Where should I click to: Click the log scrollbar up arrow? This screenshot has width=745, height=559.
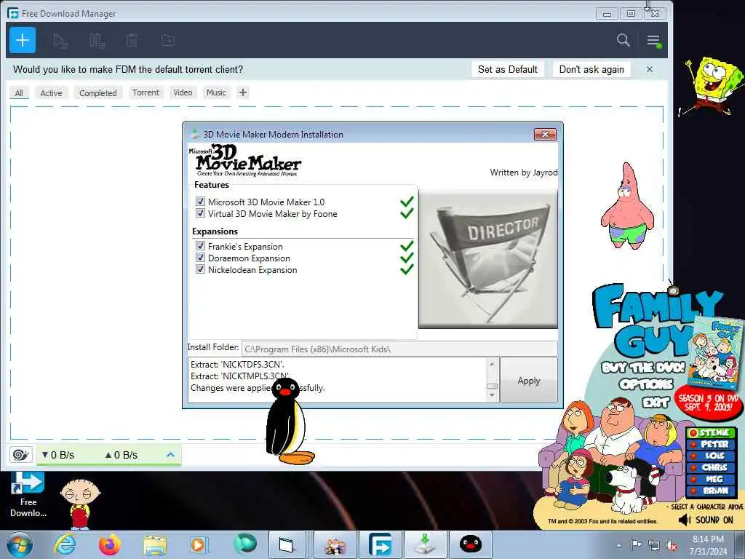tap(492, 365)
